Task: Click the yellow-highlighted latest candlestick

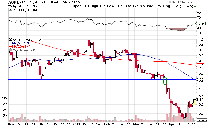Action: point(194,102)
